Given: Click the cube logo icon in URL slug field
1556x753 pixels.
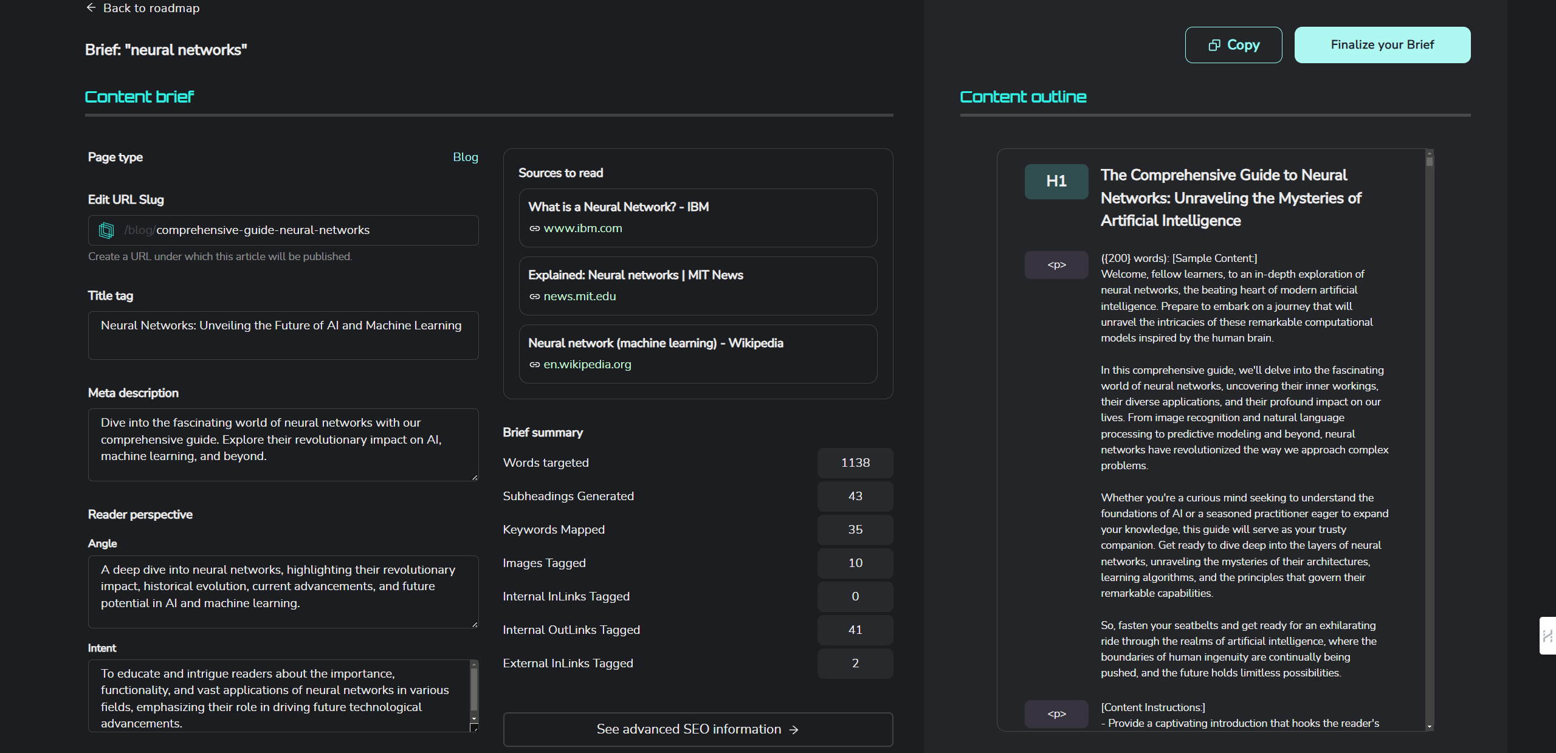Looking at the screenshot, I should tap(106, 230).
